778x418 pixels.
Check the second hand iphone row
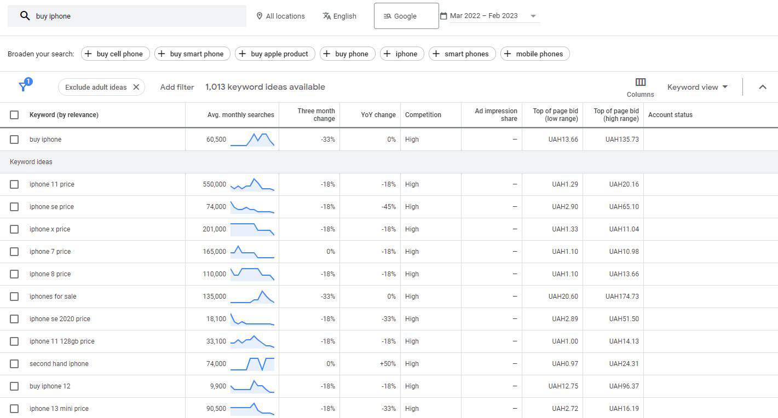click(x=14, y=364)
